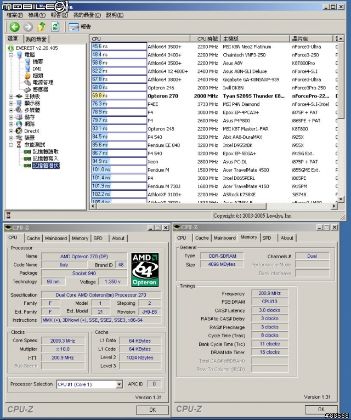The width and height of the screenshot is (351, 420).
Task: Select the 裝置 devices tree icon
Action: [x=19, y=138]
